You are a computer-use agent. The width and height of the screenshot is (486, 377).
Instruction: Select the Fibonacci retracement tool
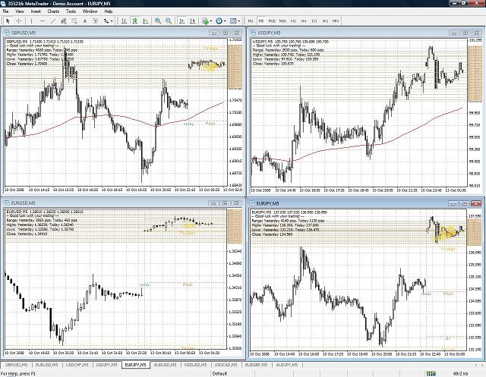(74, 21)
